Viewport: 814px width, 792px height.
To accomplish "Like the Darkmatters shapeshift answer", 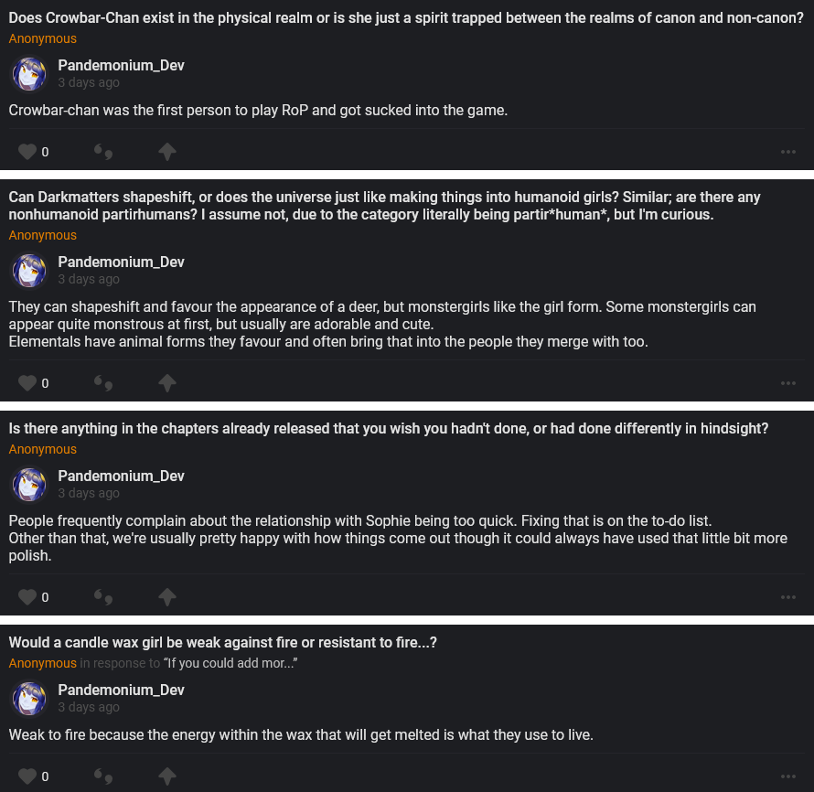I will pyautogui.click(x=27, y=383).
